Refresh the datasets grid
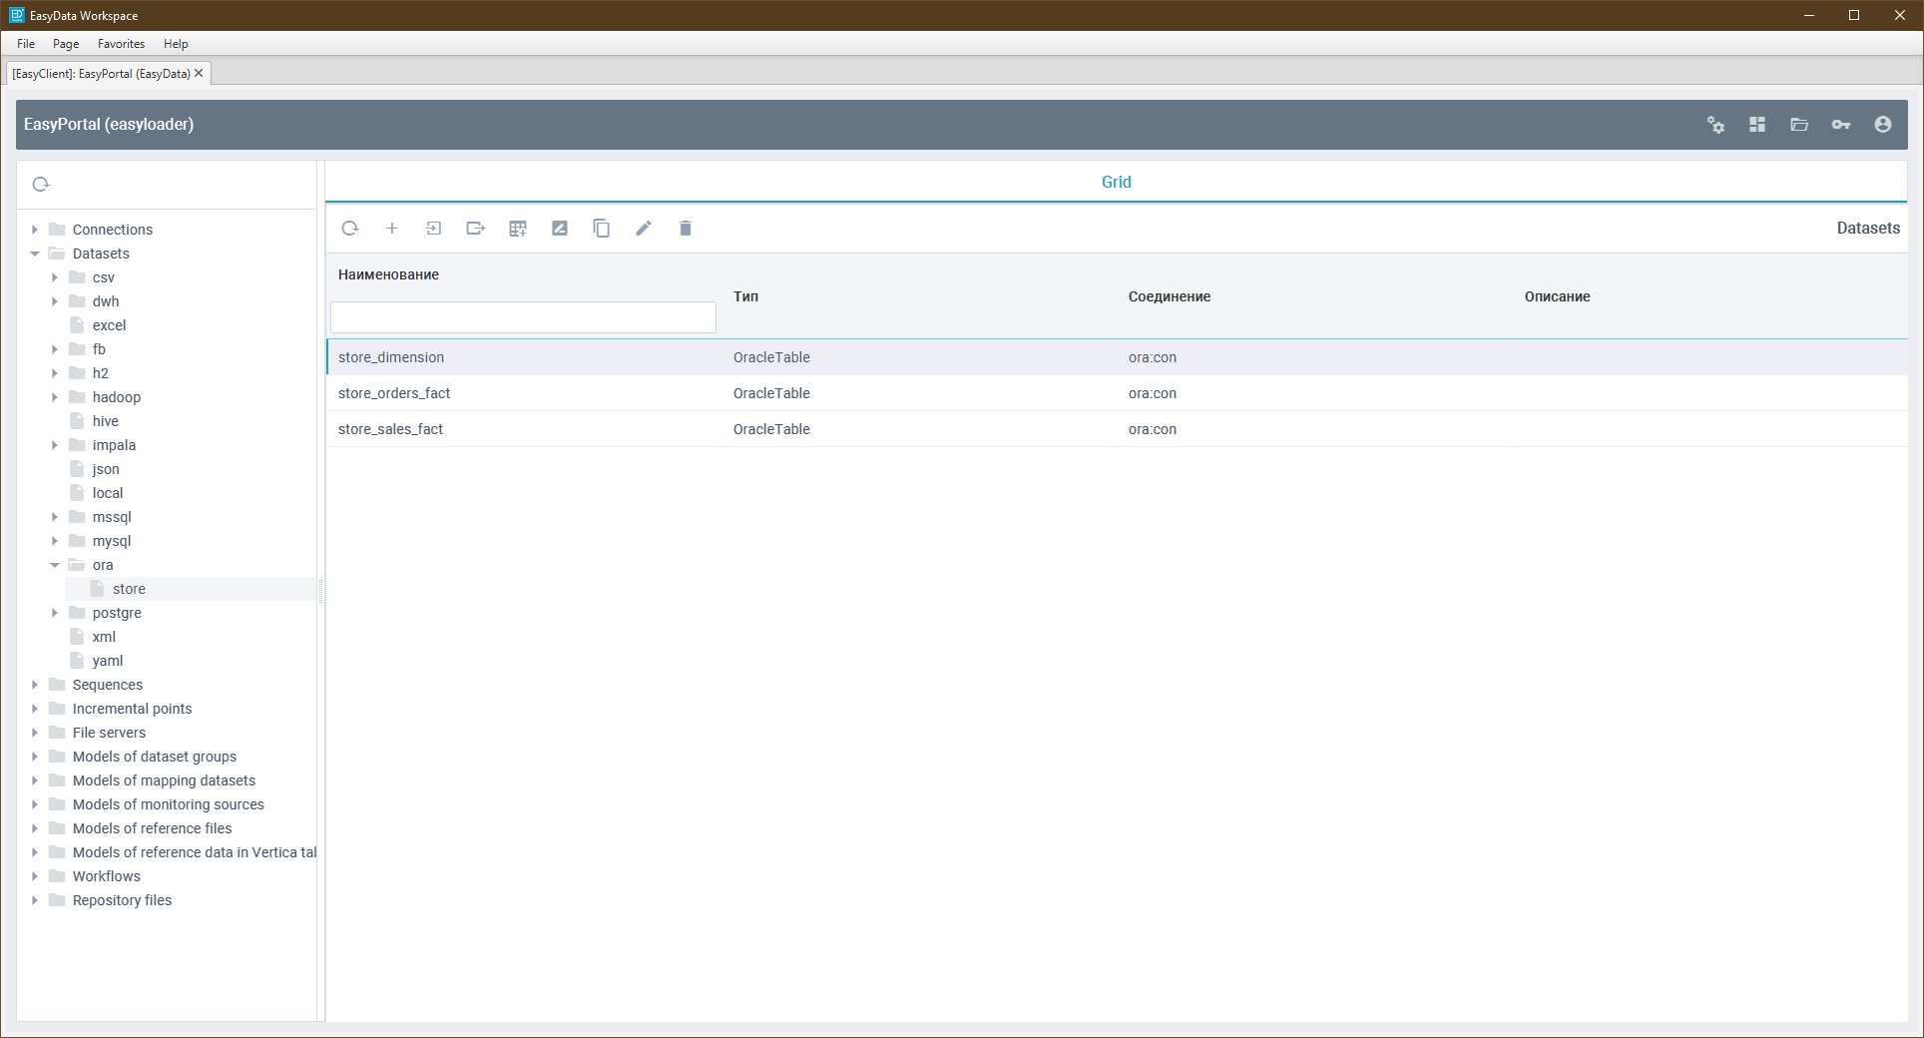This screenshot has width=1924, height=1038. [x=350, y=229]
